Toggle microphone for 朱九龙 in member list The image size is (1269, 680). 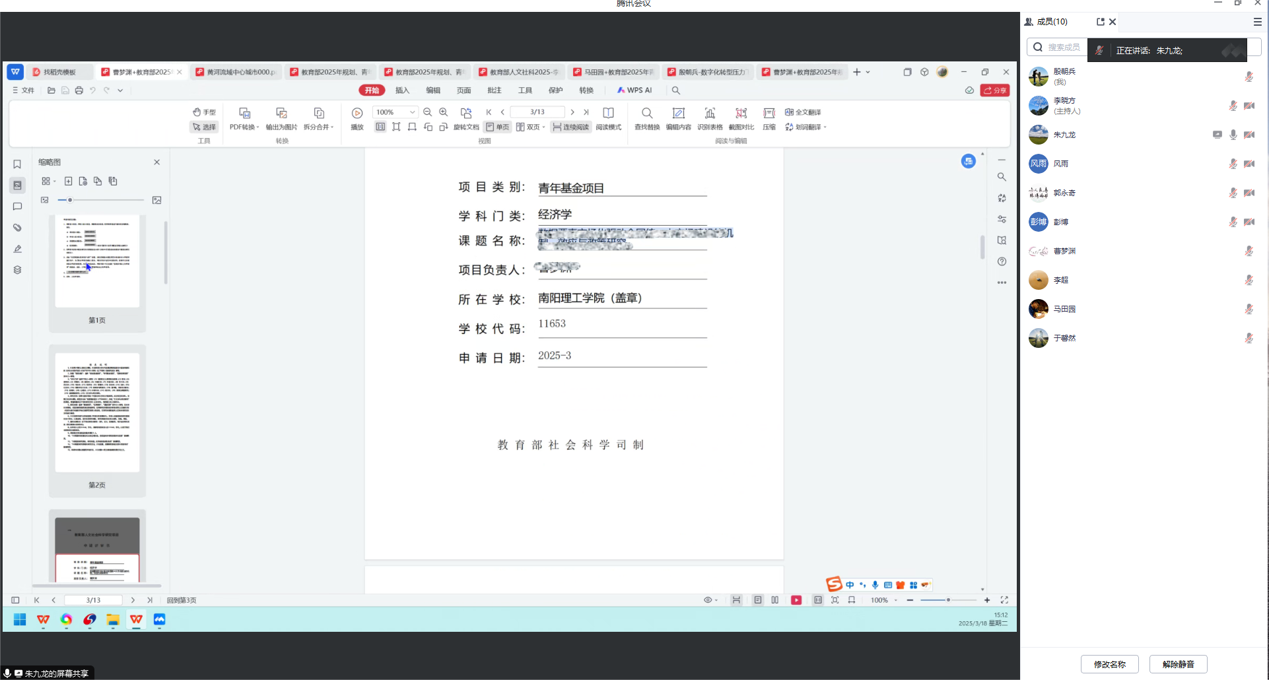1233,135
